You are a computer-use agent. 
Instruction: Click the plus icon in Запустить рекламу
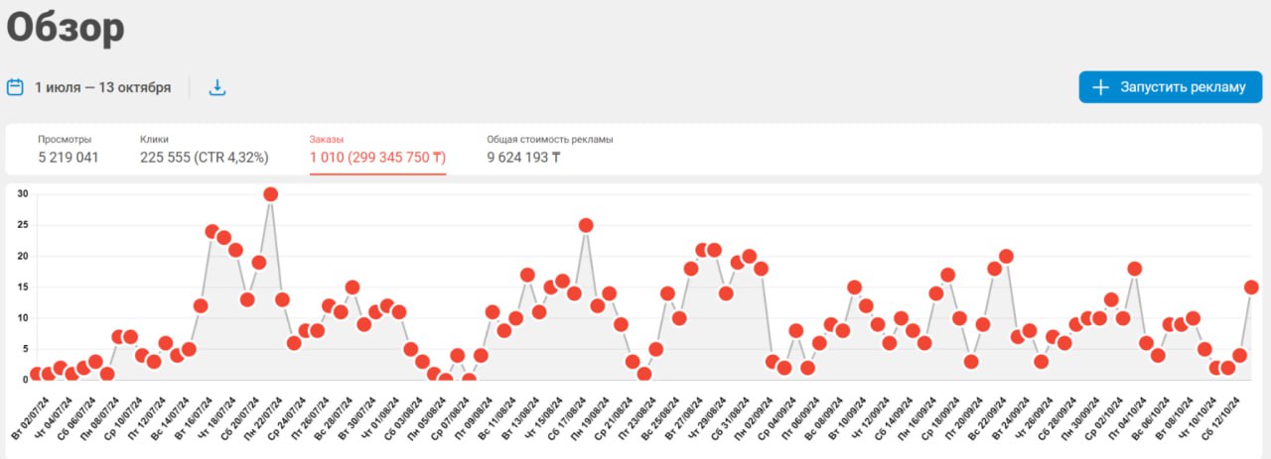1100,87
